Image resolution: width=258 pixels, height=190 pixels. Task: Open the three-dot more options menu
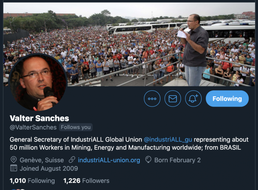152,98
